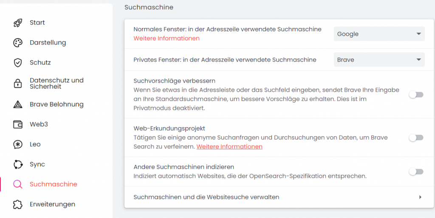The image size is (435, 218).
Task: Expand Suchmaschinen und die Websitesuche verwalten
Action: 420,197
